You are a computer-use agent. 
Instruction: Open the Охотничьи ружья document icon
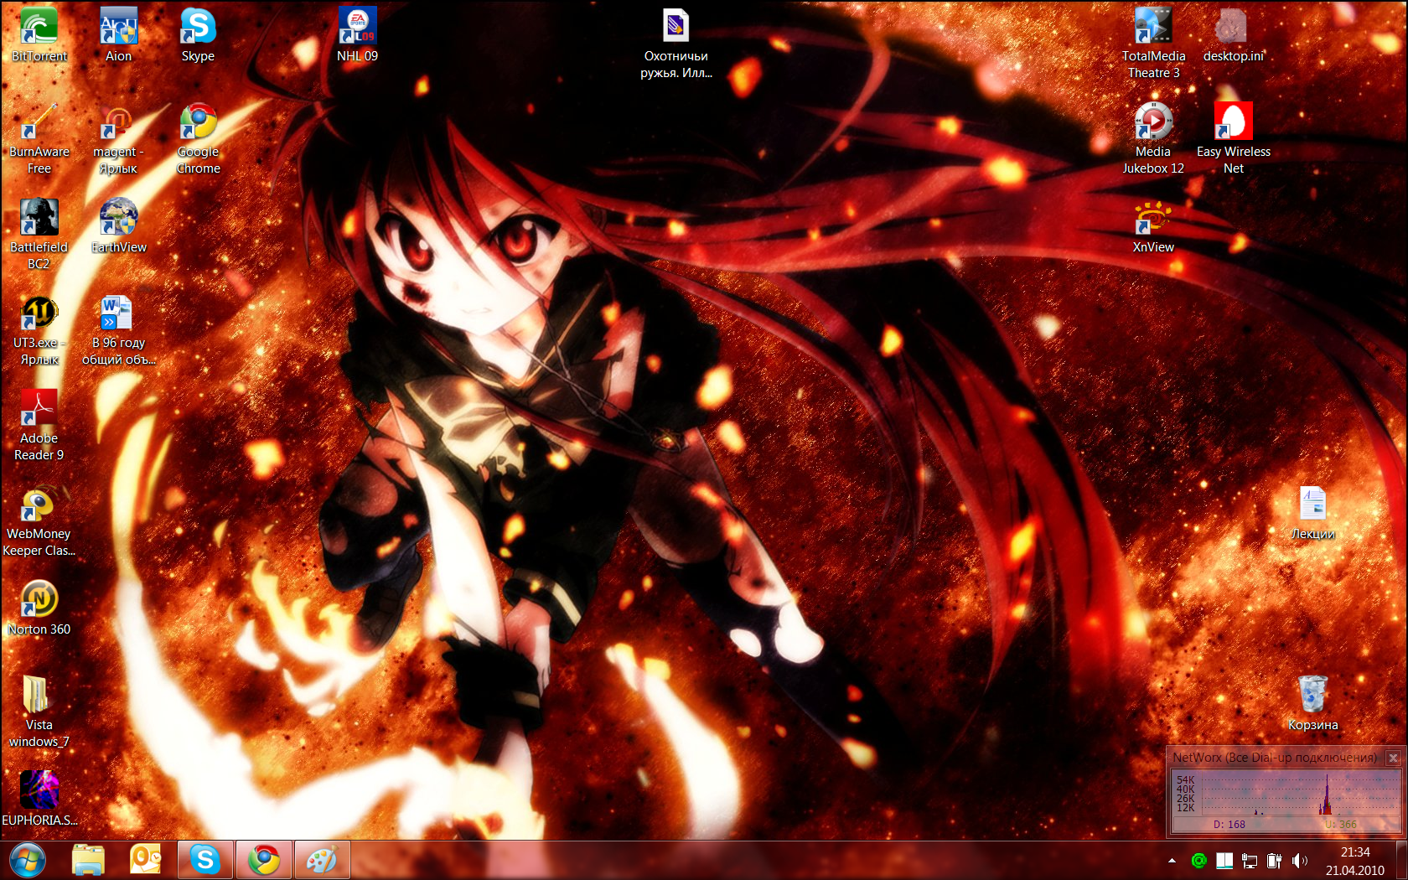[676, 44]
